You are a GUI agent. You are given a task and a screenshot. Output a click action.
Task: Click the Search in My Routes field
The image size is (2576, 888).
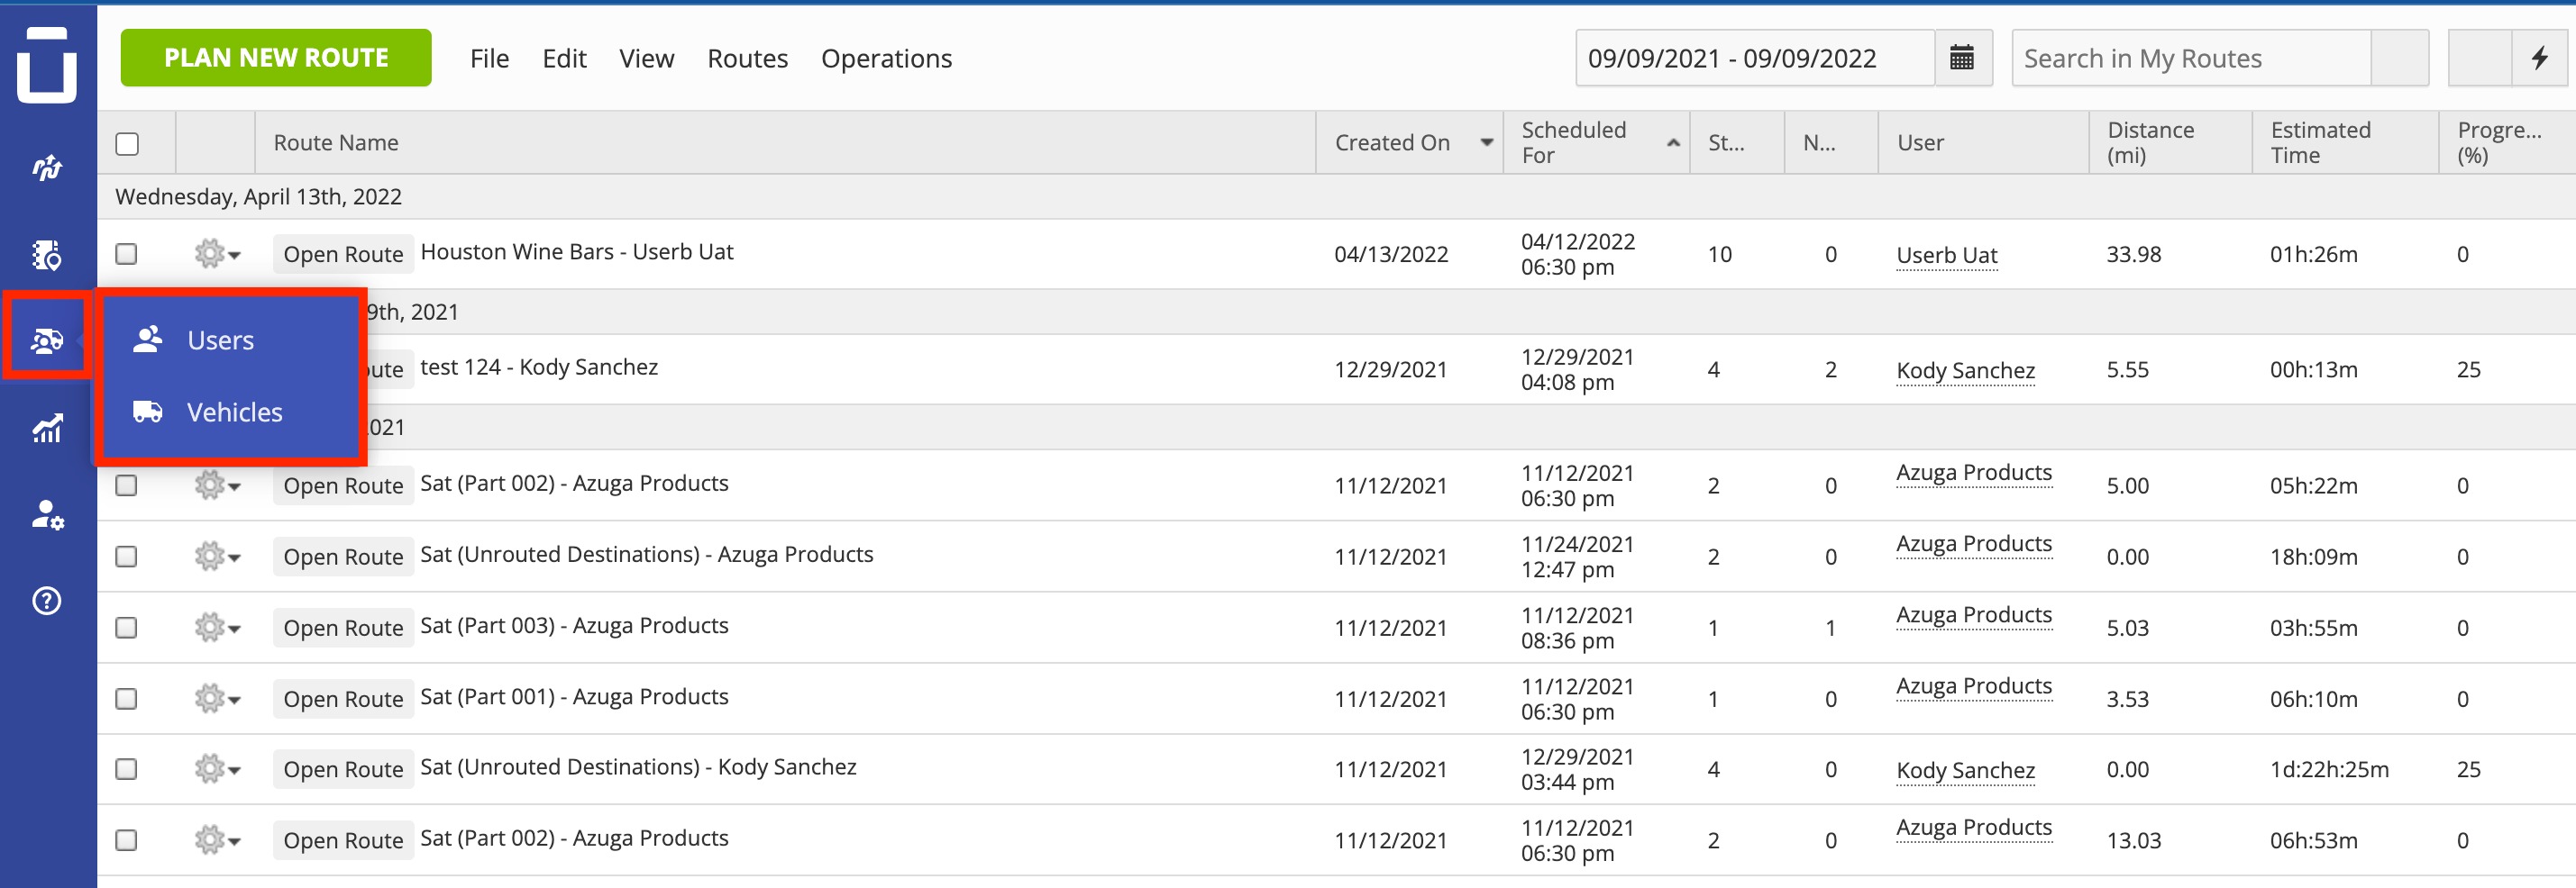pos(2190,58)
